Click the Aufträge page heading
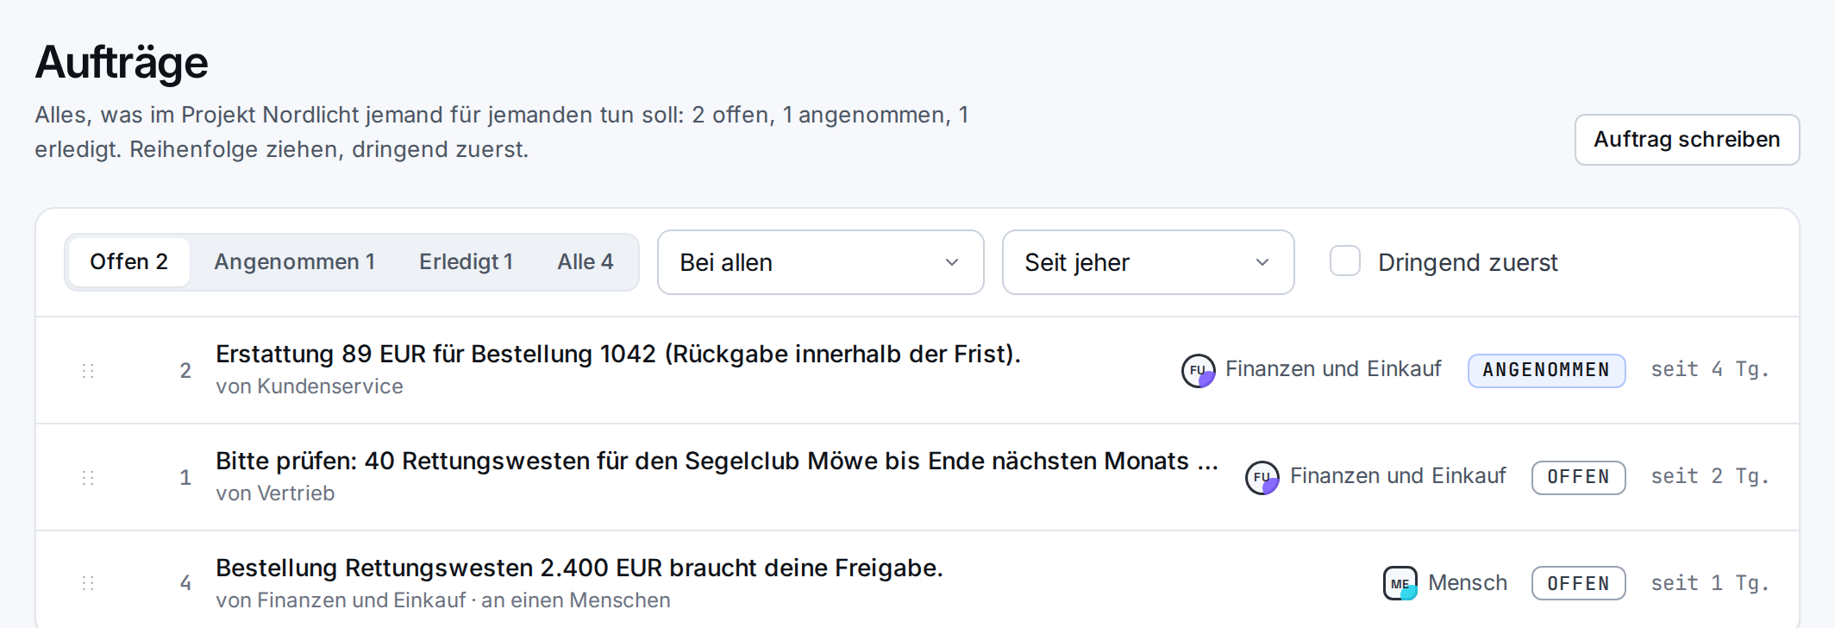Viewport: 1835px width, 628px height. pyautogui.click(x=122, y=63)
